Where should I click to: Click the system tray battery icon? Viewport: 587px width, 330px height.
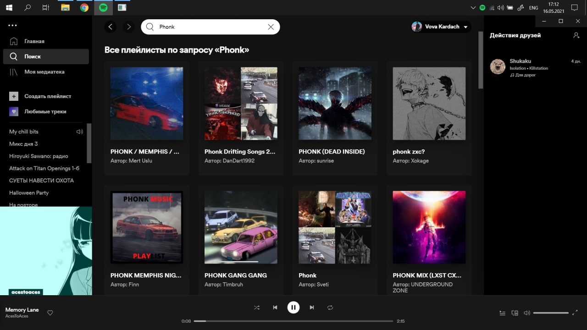510,8
